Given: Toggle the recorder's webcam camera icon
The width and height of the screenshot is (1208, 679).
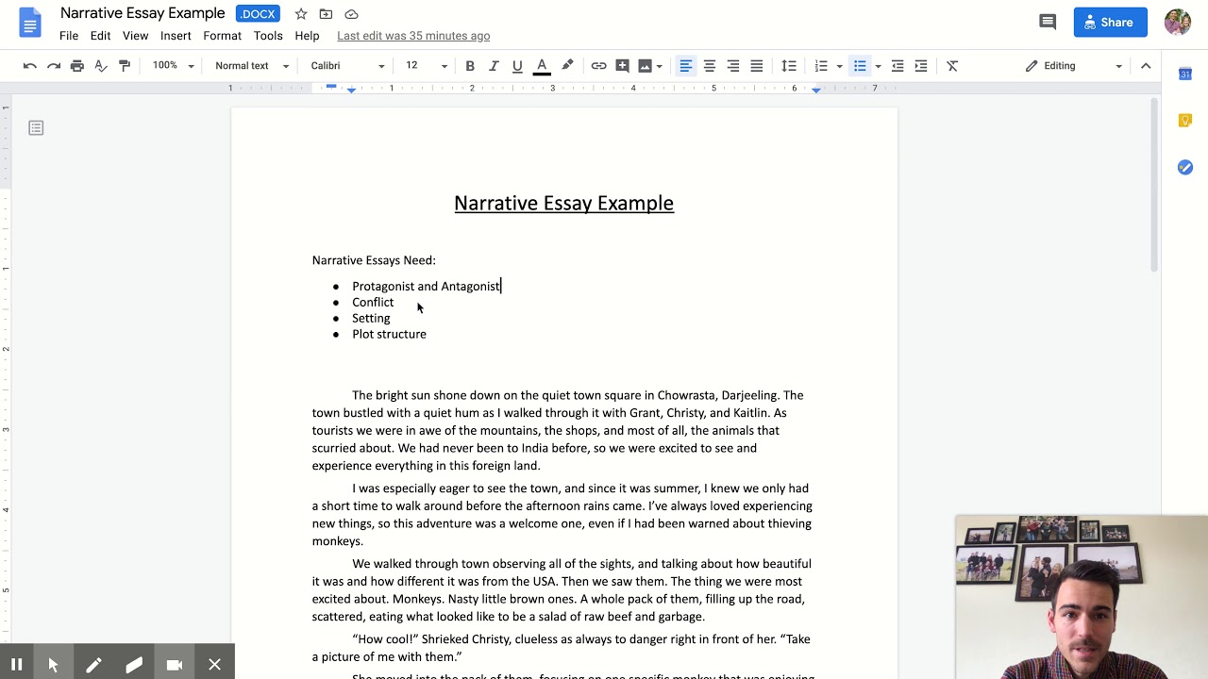Looking at the screenshot, I should pyautogui.click(x=174, y=665).
